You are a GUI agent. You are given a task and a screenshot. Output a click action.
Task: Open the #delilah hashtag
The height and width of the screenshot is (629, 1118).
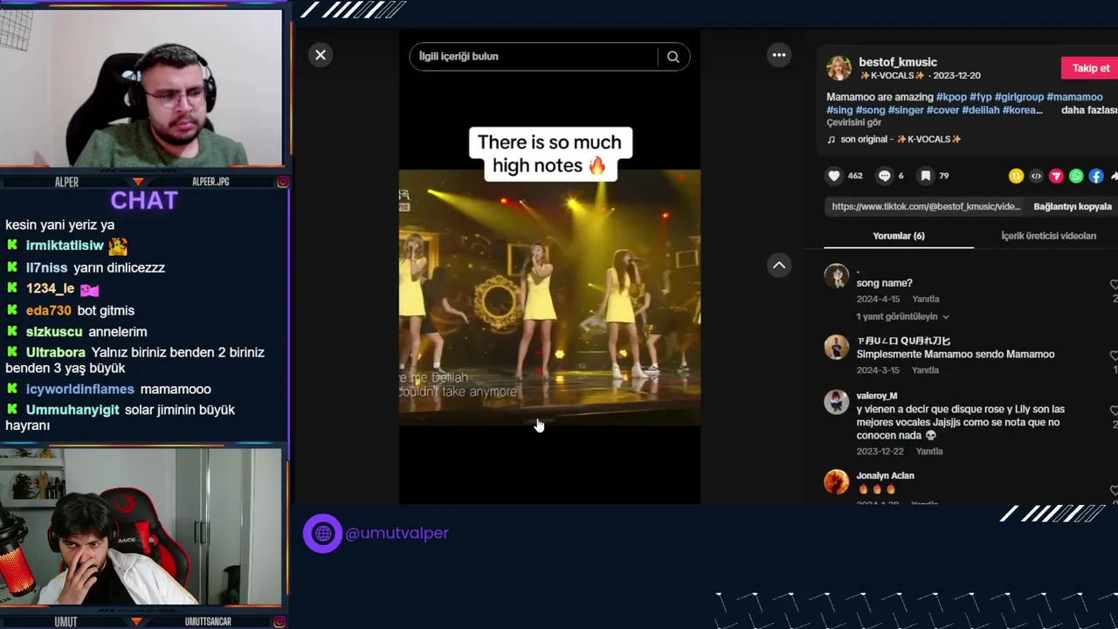click(x=981, y=110)
